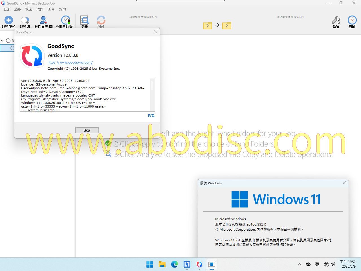Image resolution: width=361 pixels, height=271 pixels.
Task: Click the 'Language: zh=zh-tradchinese.rfs' line
Action: coord(58,95)
